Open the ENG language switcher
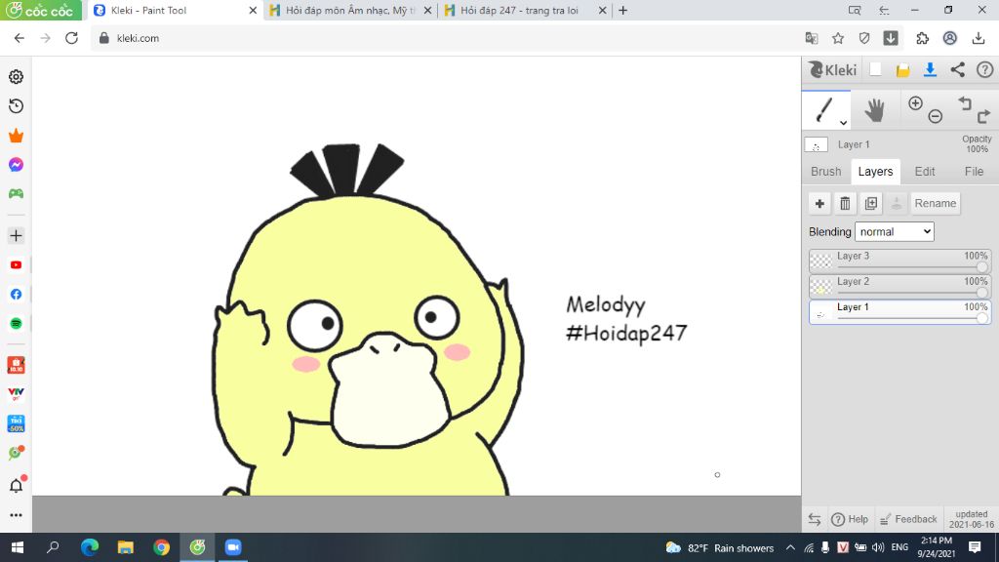 899,547
